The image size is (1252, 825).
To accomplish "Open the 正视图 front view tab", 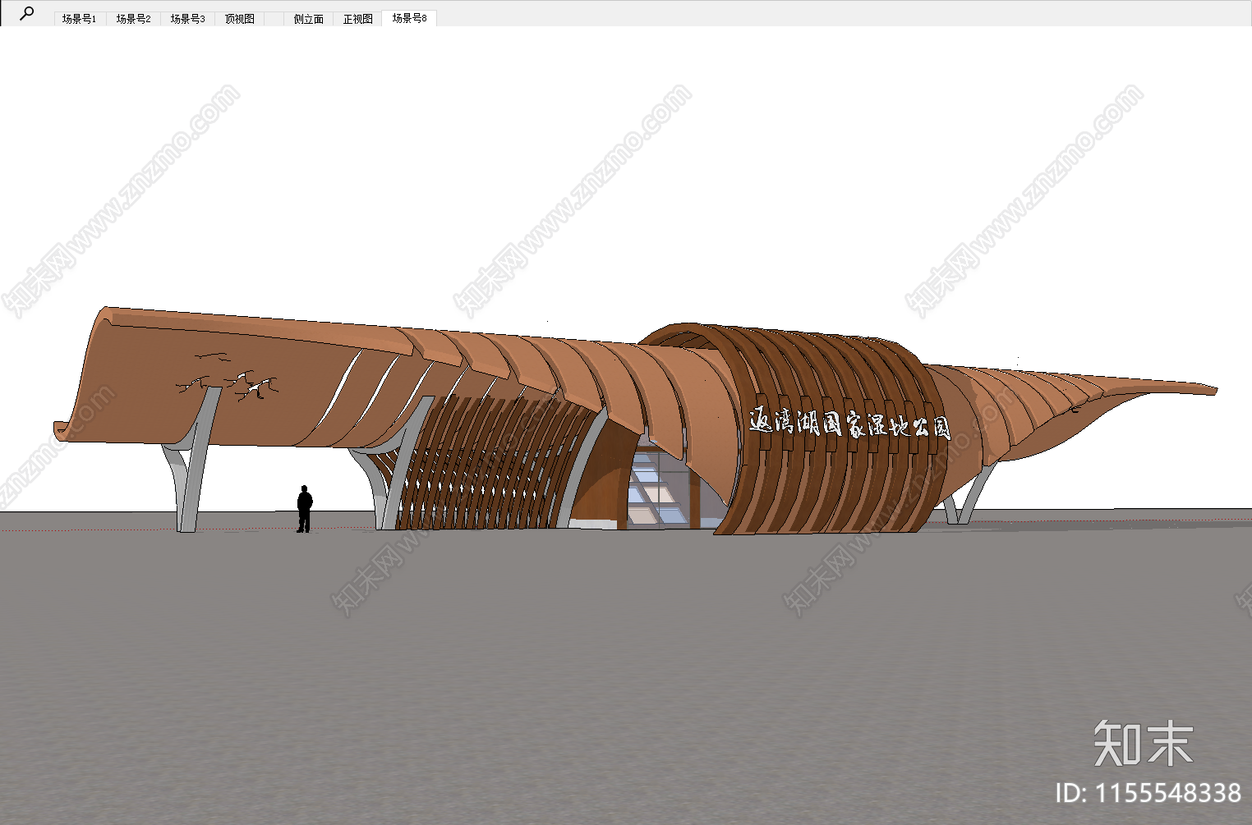I will (358, 19).
